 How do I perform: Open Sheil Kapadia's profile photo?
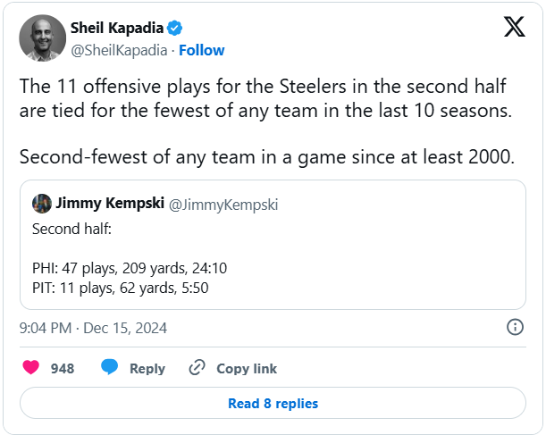pyautogui.click(x=42, y=38)
